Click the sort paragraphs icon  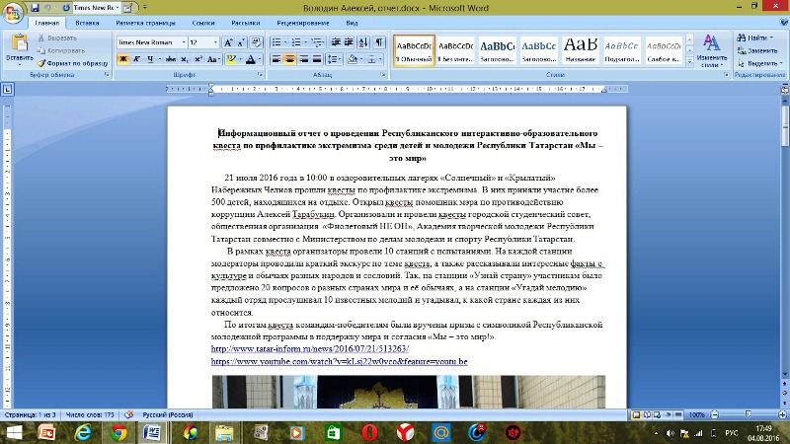point(363,42)
